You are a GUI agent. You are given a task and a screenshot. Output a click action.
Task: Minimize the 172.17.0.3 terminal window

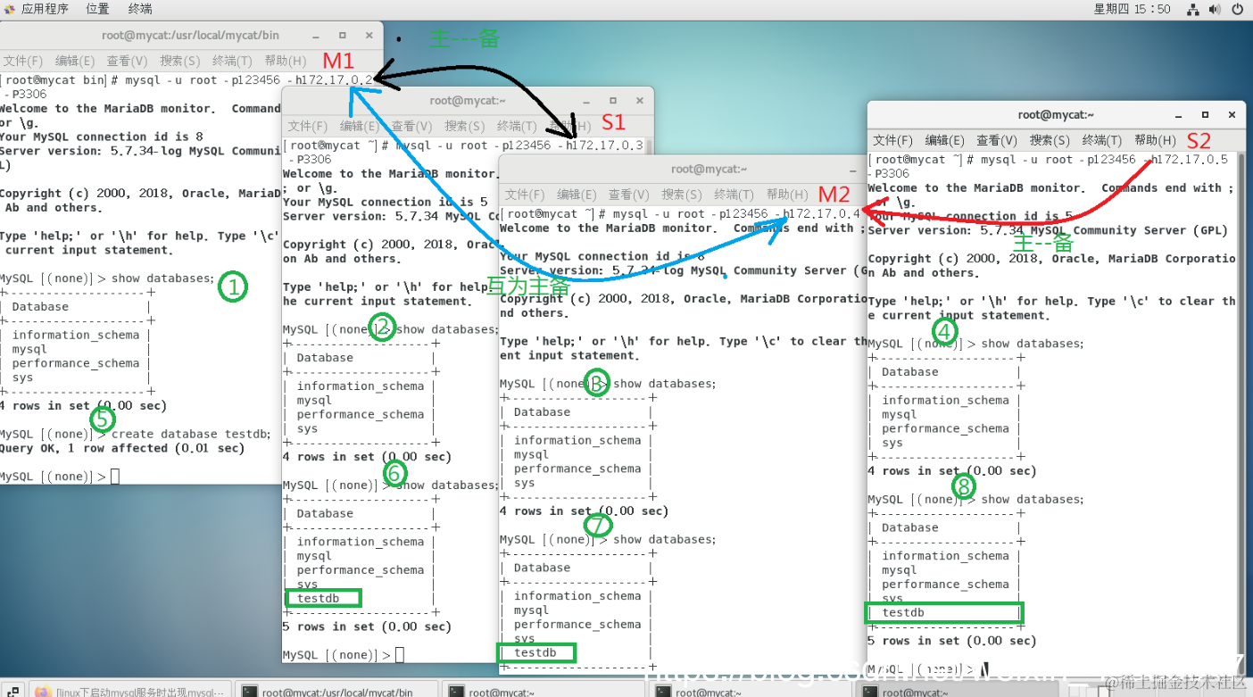point(587,101)
